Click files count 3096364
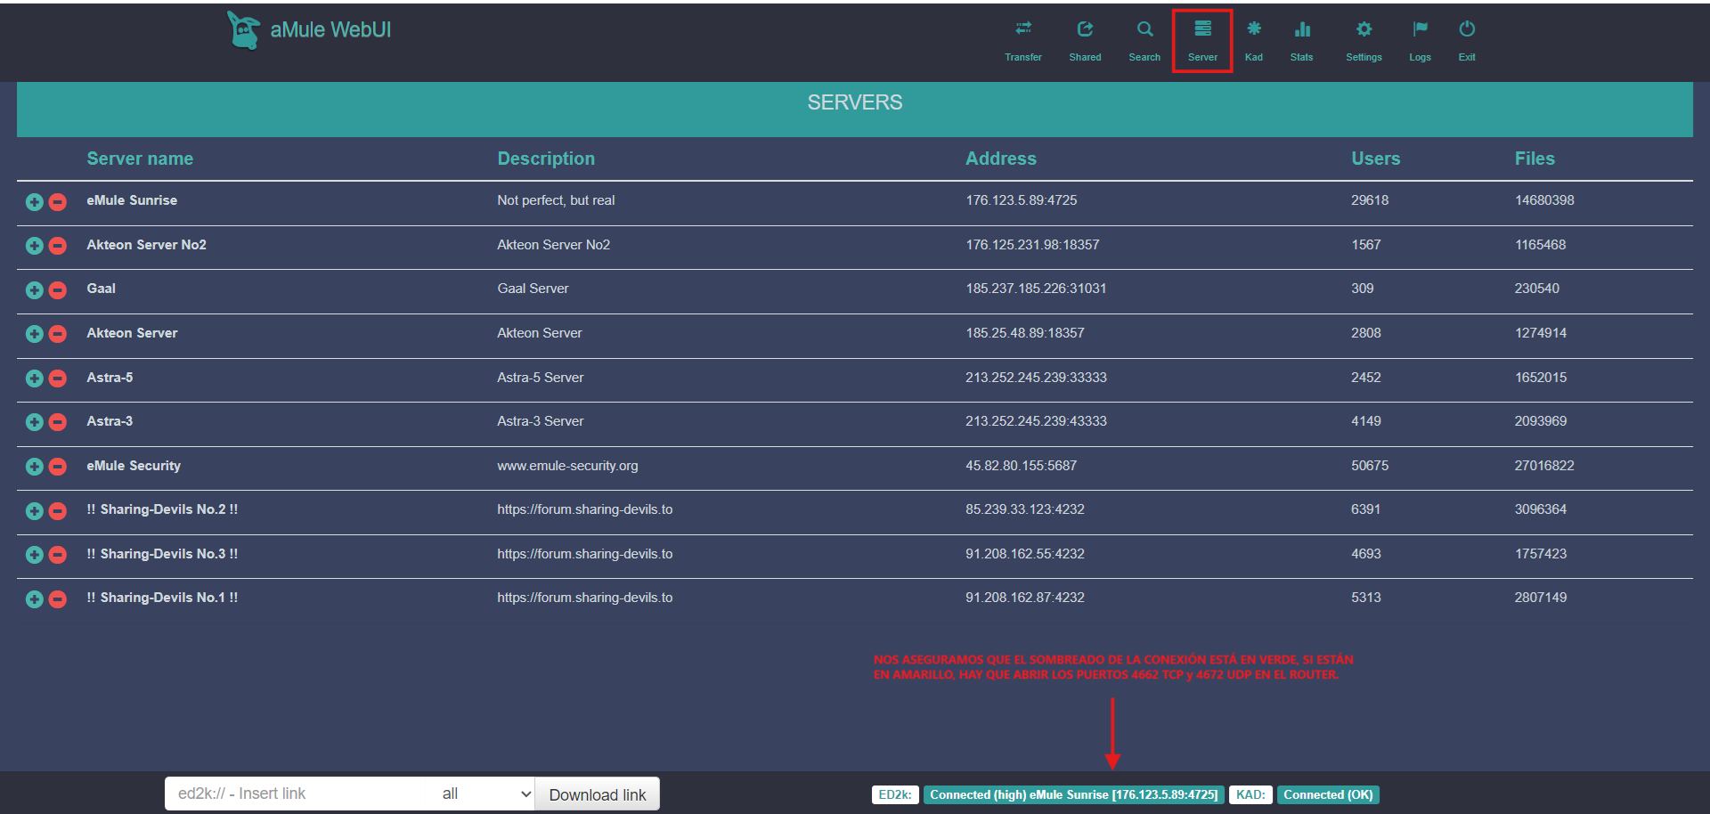Image resolution: width=1710 pixels, height=814 pixels. tap(1541, 509)
